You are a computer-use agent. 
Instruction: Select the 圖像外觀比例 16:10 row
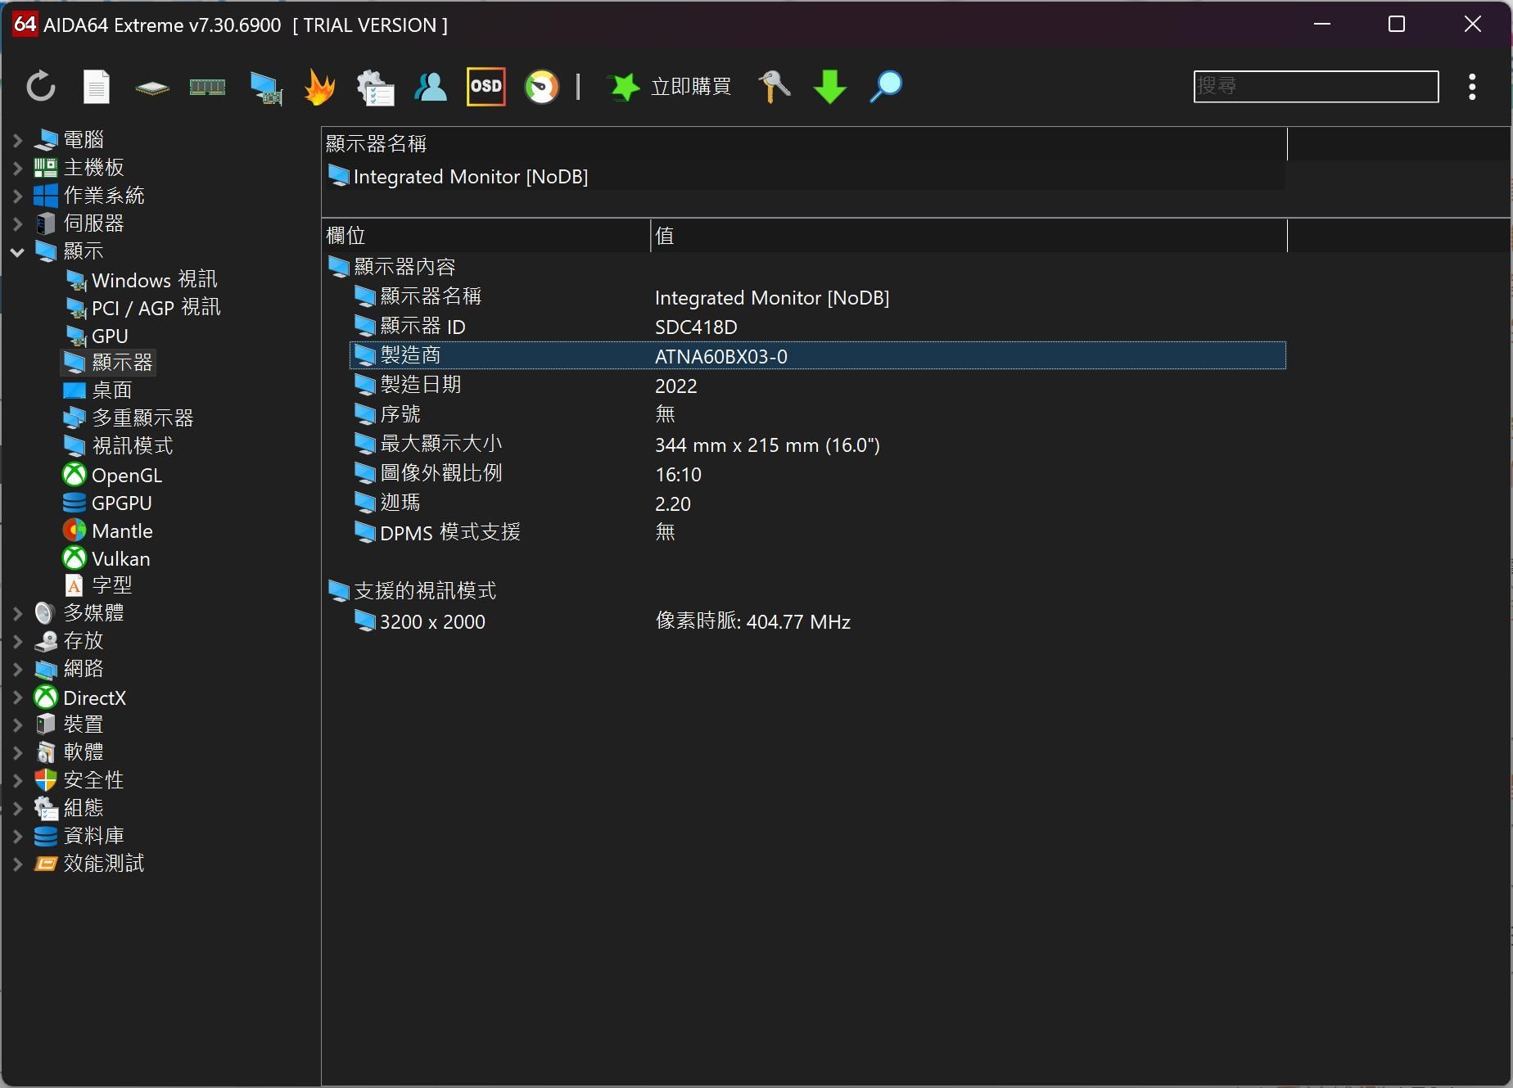[818, 474]
